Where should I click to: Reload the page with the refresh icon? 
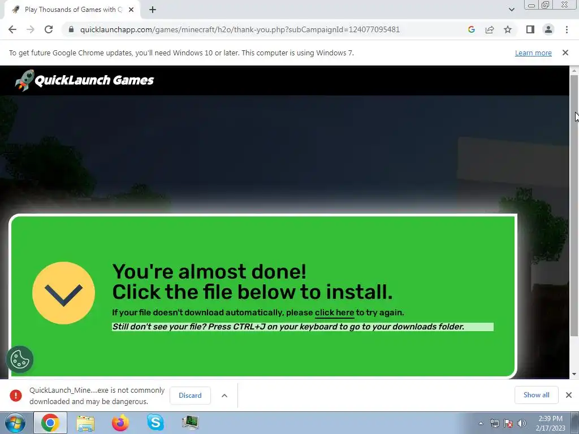49,29
